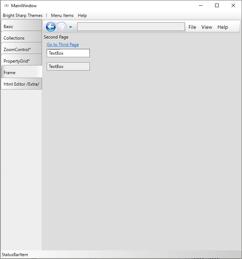
Task: Open the Help menu in the top menu bar
Action: pos(82,15)
